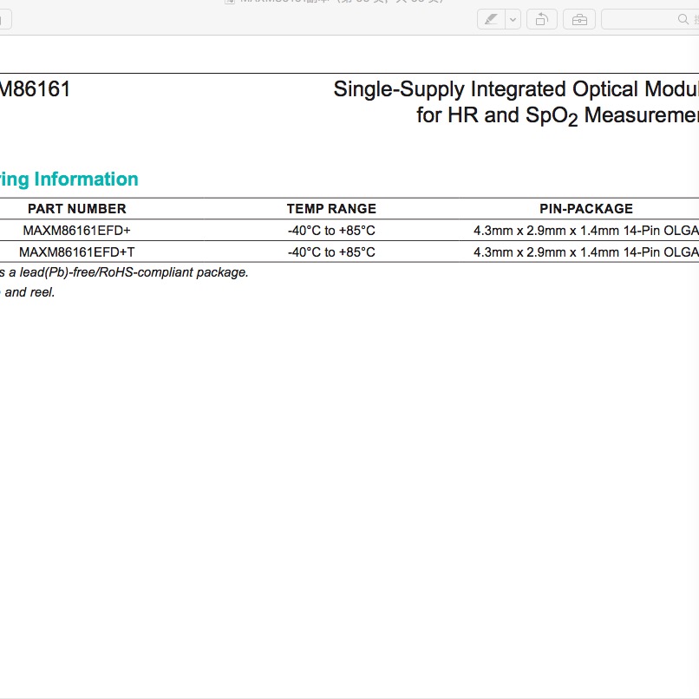Viewport: 699px width, 699px height.
Task: Rotate the page with the rotate icon
Action: pos(542,19)
